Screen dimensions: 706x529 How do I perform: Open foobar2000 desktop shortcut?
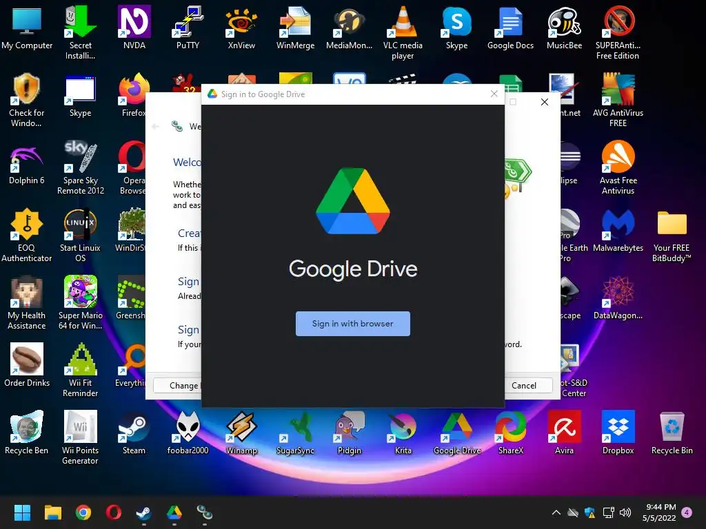[188, 433]
